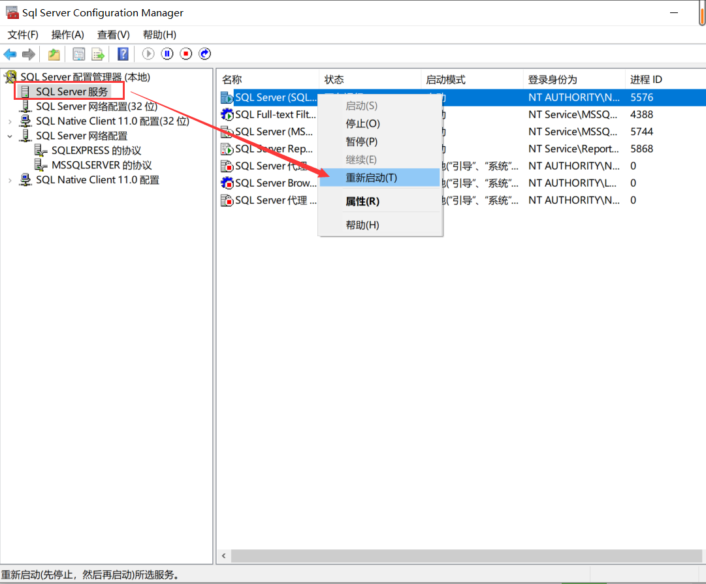Select SQL Server 服务 in the tree
Screen dimensions: 706x584
(72, 92)
